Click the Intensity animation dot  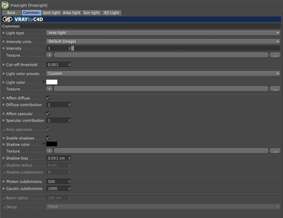(x=3, y=48)
